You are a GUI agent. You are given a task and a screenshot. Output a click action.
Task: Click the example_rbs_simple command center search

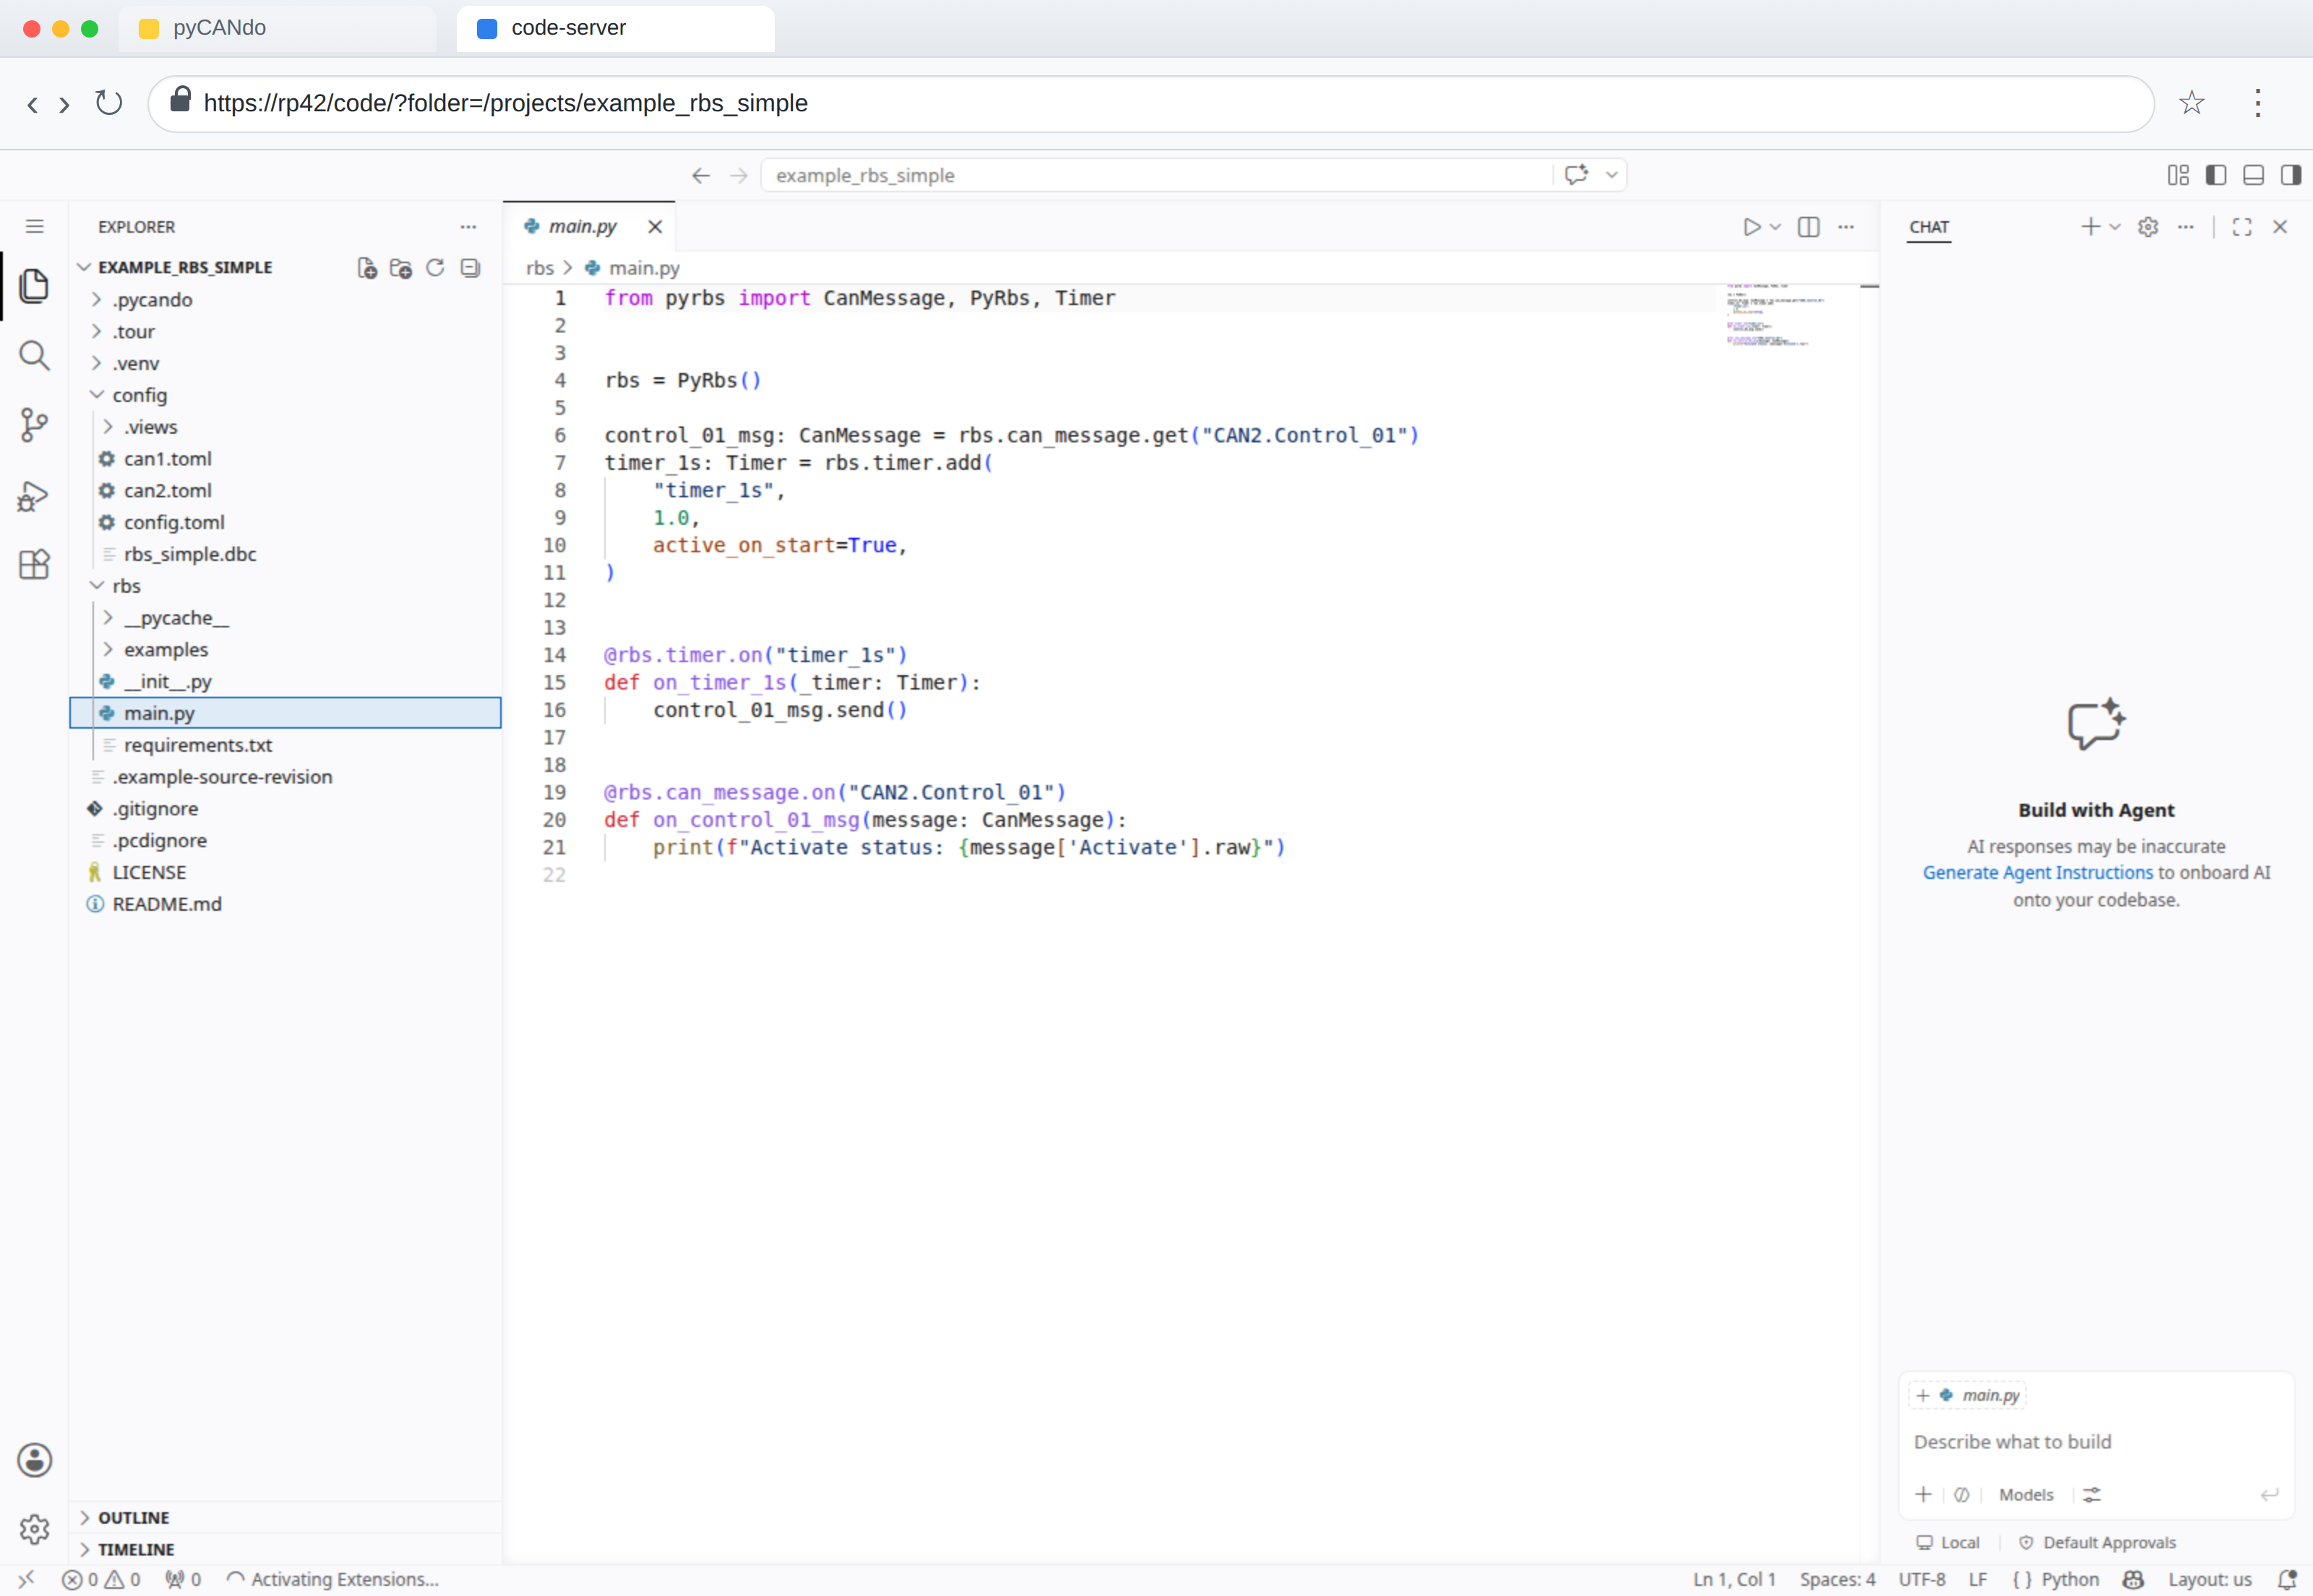1157,175
